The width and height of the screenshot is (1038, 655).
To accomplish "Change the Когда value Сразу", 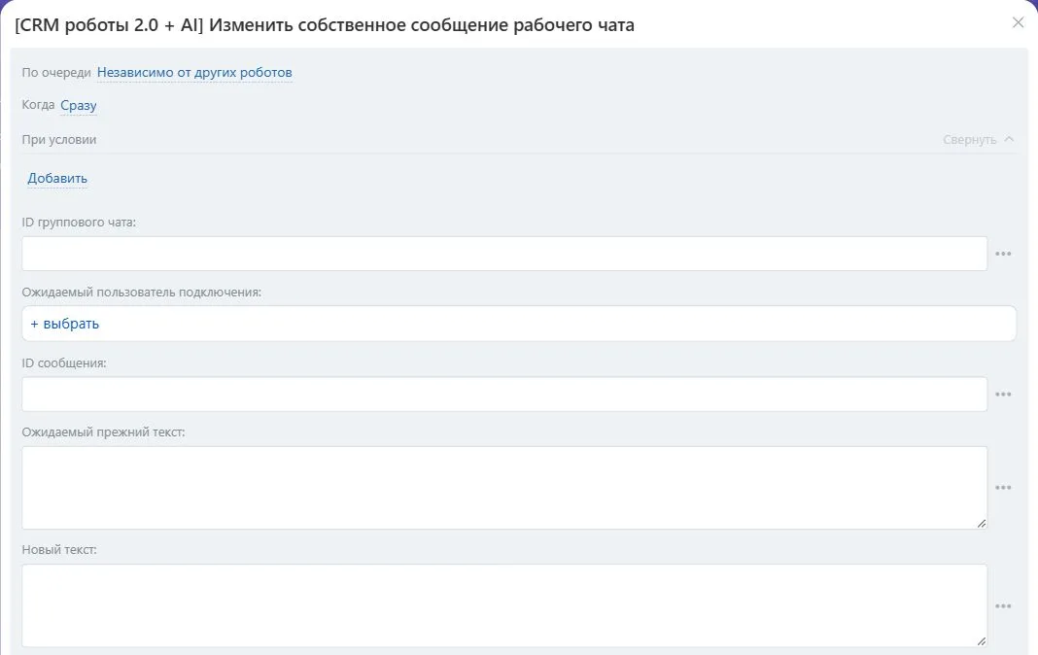I will [x=79, y=106].
